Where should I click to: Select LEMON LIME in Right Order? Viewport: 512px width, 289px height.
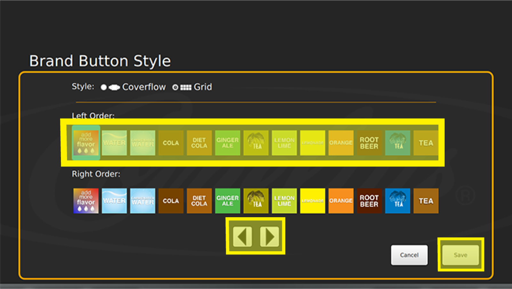point(284,201)
